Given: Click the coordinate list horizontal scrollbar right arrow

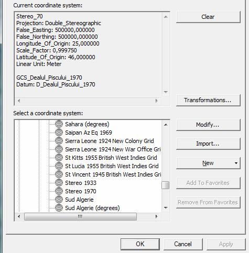Looking at the screenshot, I should [x=157, y=217].
